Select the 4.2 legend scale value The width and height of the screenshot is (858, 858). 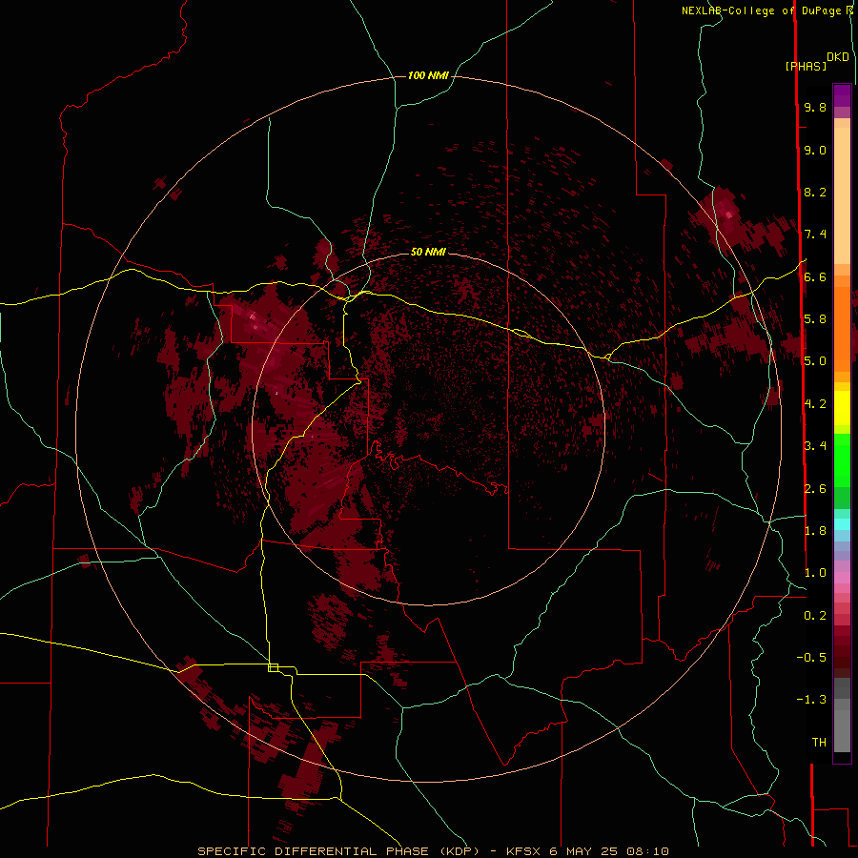[x=815, y=404]
